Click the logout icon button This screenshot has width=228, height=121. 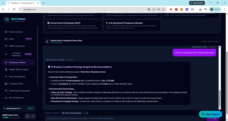point(33,116)
